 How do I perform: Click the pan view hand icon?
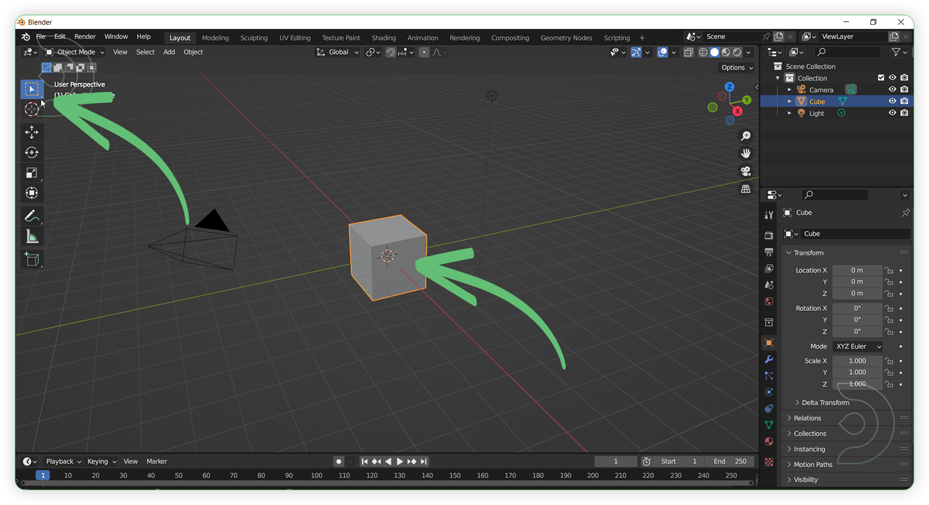(746, 153)
